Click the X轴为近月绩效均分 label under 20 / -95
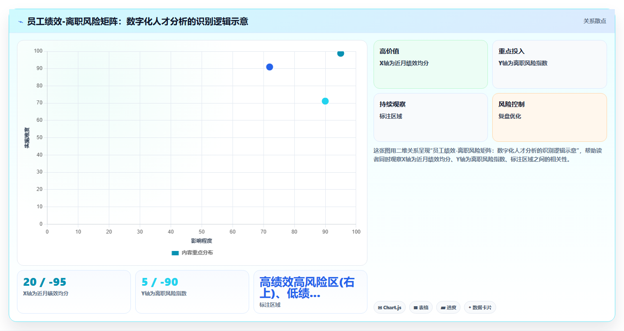The image size is (624, 331). [46, 294]
